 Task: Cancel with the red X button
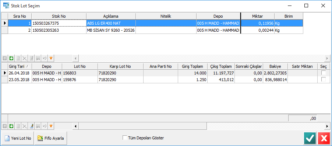click(x=324, y=138)
